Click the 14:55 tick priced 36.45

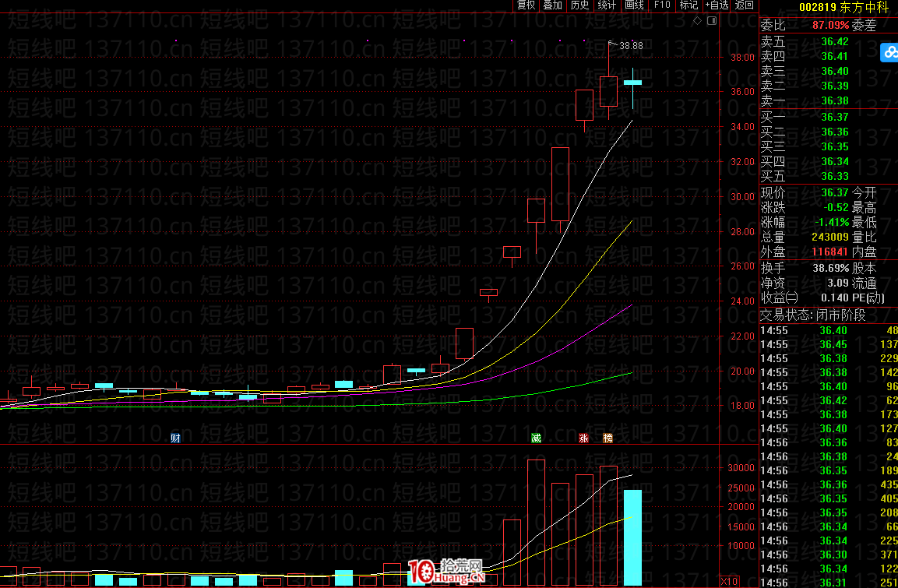click(829, 344)
